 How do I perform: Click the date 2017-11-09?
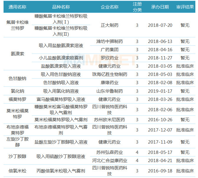tap(160, 142)
